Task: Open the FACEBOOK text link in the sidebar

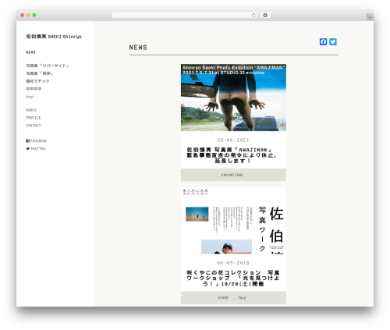Action: tap(38, 141)
